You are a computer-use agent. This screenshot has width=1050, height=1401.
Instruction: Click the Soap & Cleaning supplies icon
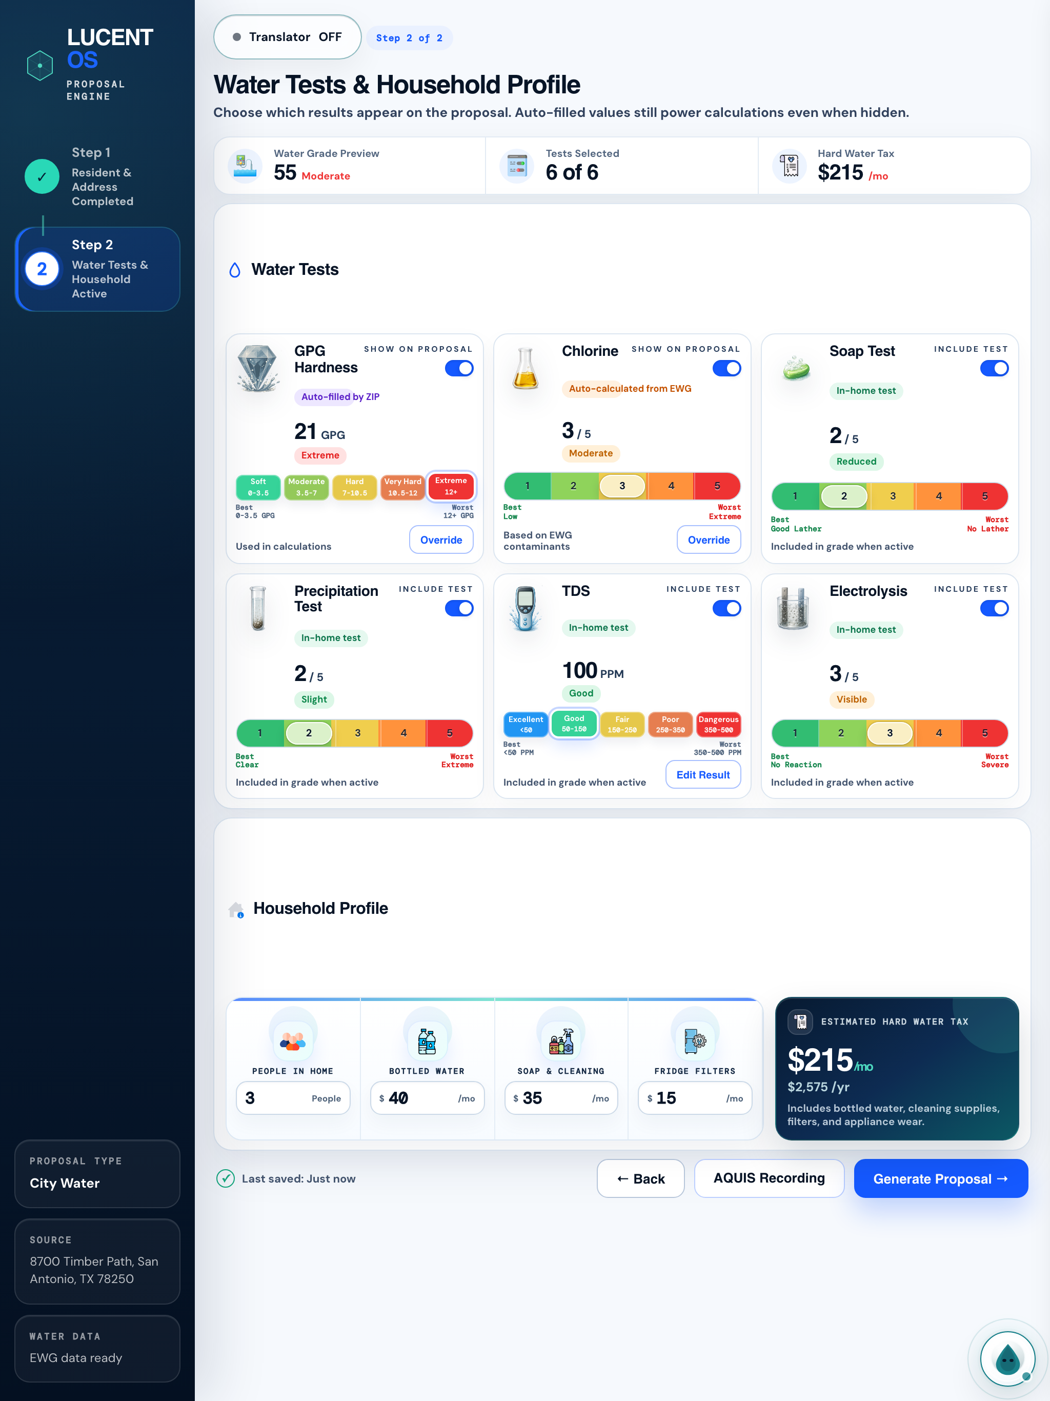click(x=561, y=1040)
